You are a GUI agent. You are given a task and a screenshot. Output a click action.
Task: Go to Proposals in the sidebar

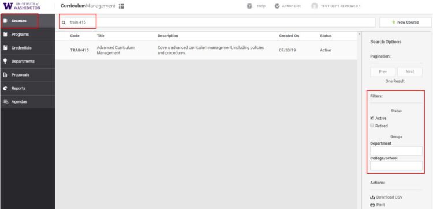[28, 75]
